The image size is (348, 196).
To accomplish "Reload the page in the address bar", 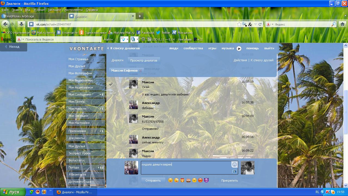I will 260,24.
